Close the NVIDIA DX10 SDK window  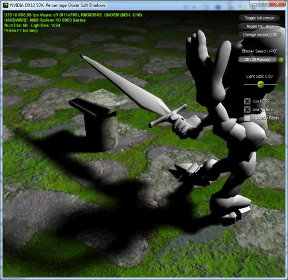click(x=277, y=4)
